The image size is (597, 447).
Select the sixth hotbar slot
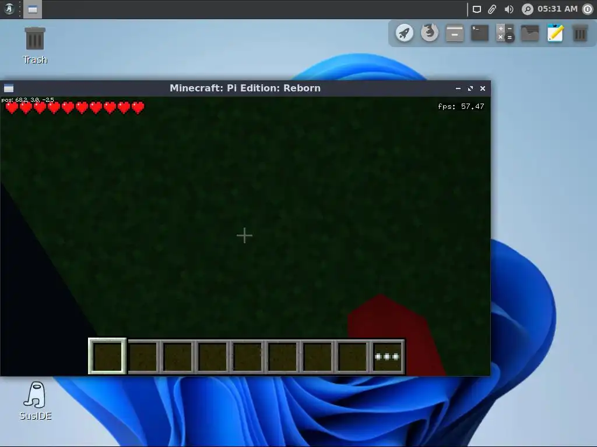click(x=283, y=357)
